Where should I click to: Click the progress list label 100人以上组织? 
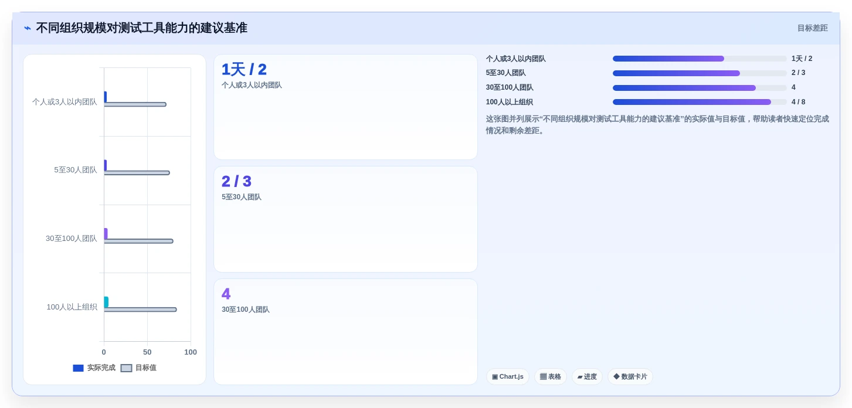[510, 102]
